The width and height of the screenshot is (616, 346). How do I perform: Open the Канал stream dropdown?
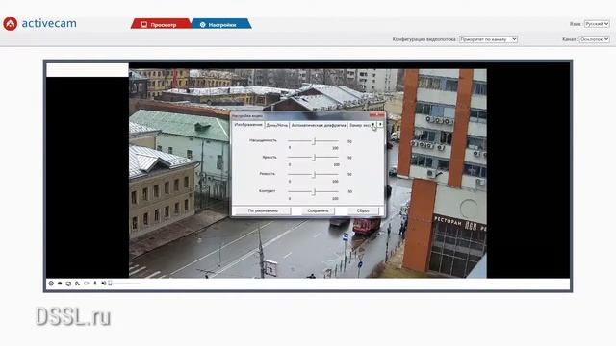(594, 39)
